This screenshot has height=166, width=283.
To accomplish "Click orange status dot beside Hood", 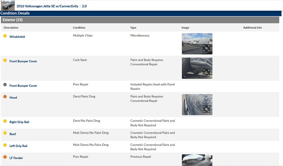I will coord(5,97).
